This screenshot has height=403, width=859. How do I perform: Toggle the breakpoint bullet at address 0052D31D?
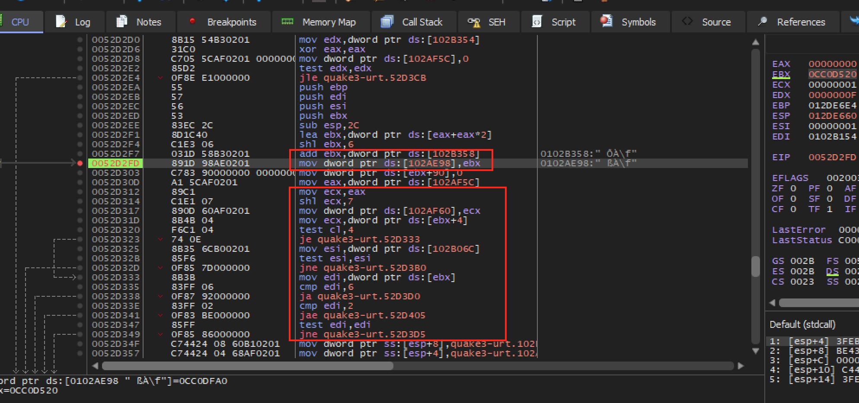click(x=80, y=220)
